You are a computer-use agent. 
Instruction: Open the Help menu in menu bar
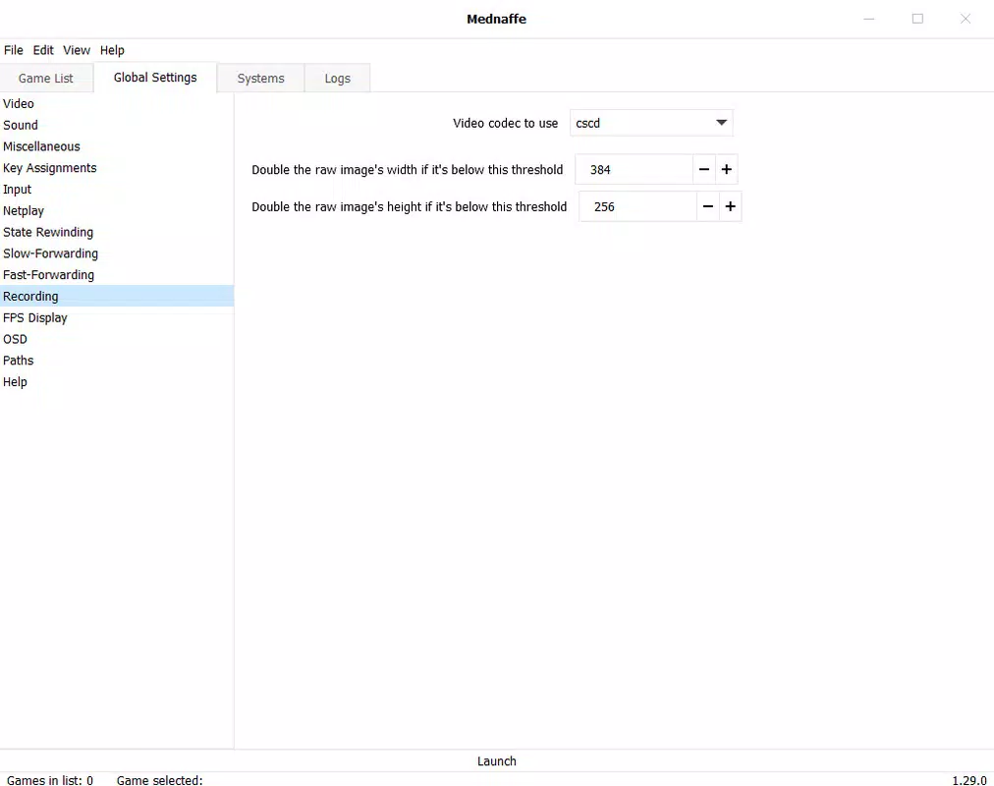112,50
